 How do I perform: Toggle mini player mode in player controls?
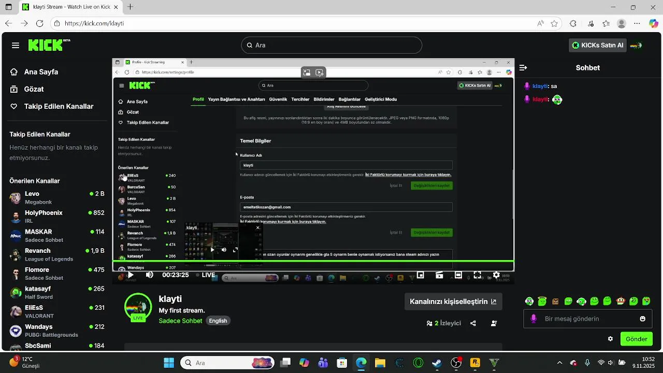coord(421,275)
